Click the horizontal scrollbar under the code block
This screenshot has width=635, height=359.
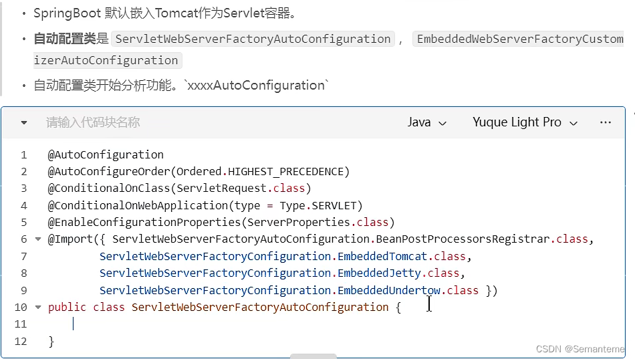point(313,356)
